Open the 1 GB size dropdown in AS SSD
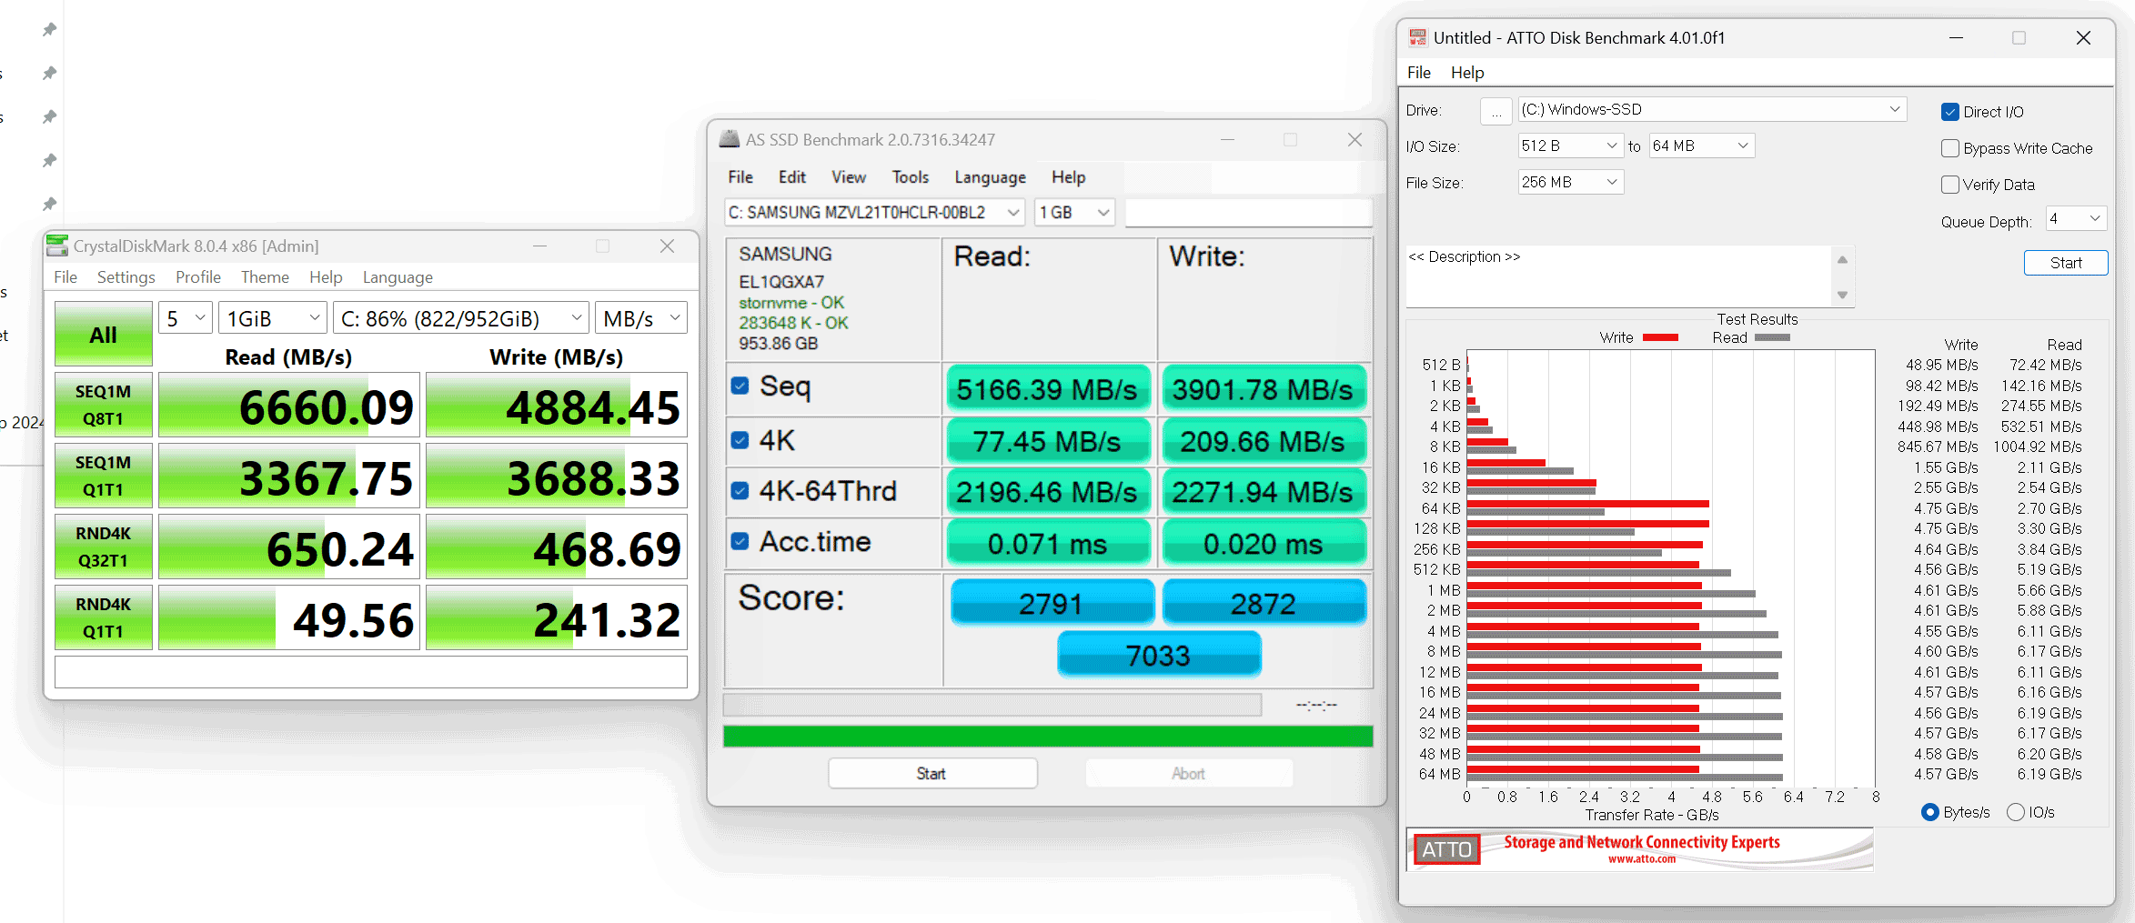The height and width of the screenshot is (923, 2135). (x=1074, y=212)
